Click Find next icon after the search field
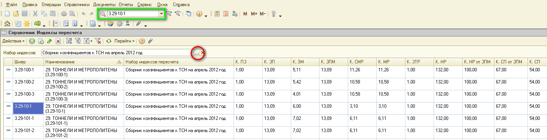 point(169,14)
